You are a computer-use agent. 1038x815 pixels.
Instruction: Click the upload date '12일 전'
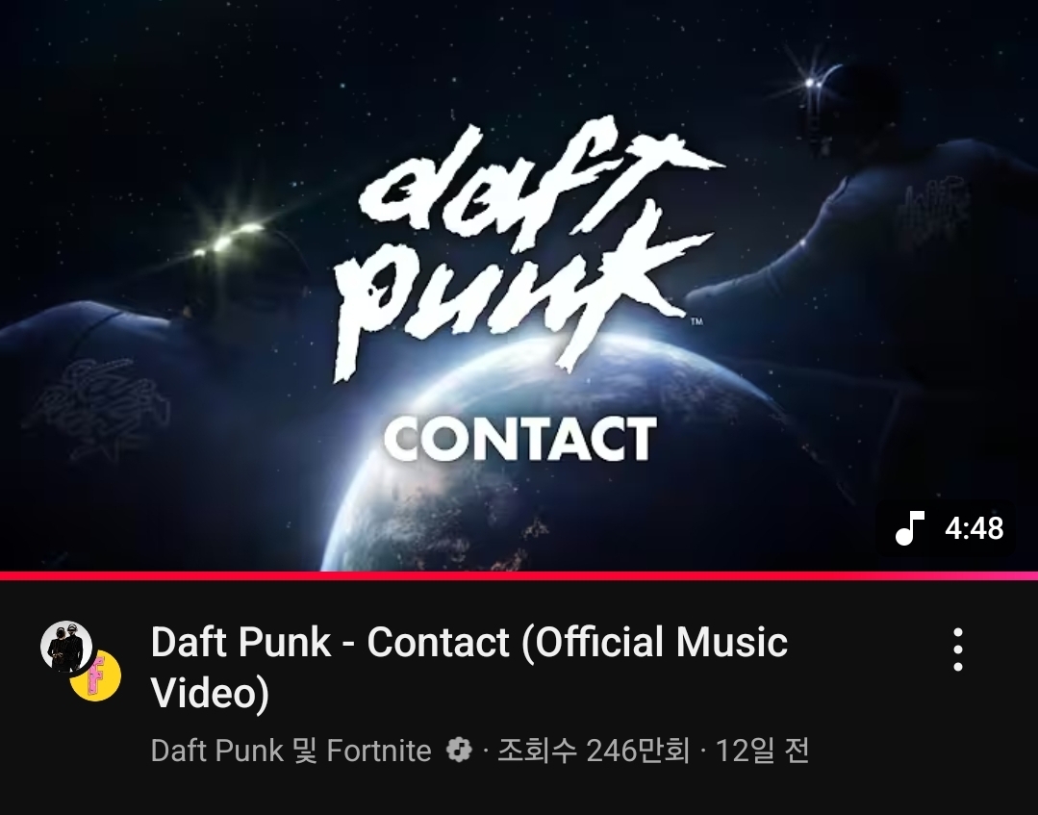[x=762, y=751]
